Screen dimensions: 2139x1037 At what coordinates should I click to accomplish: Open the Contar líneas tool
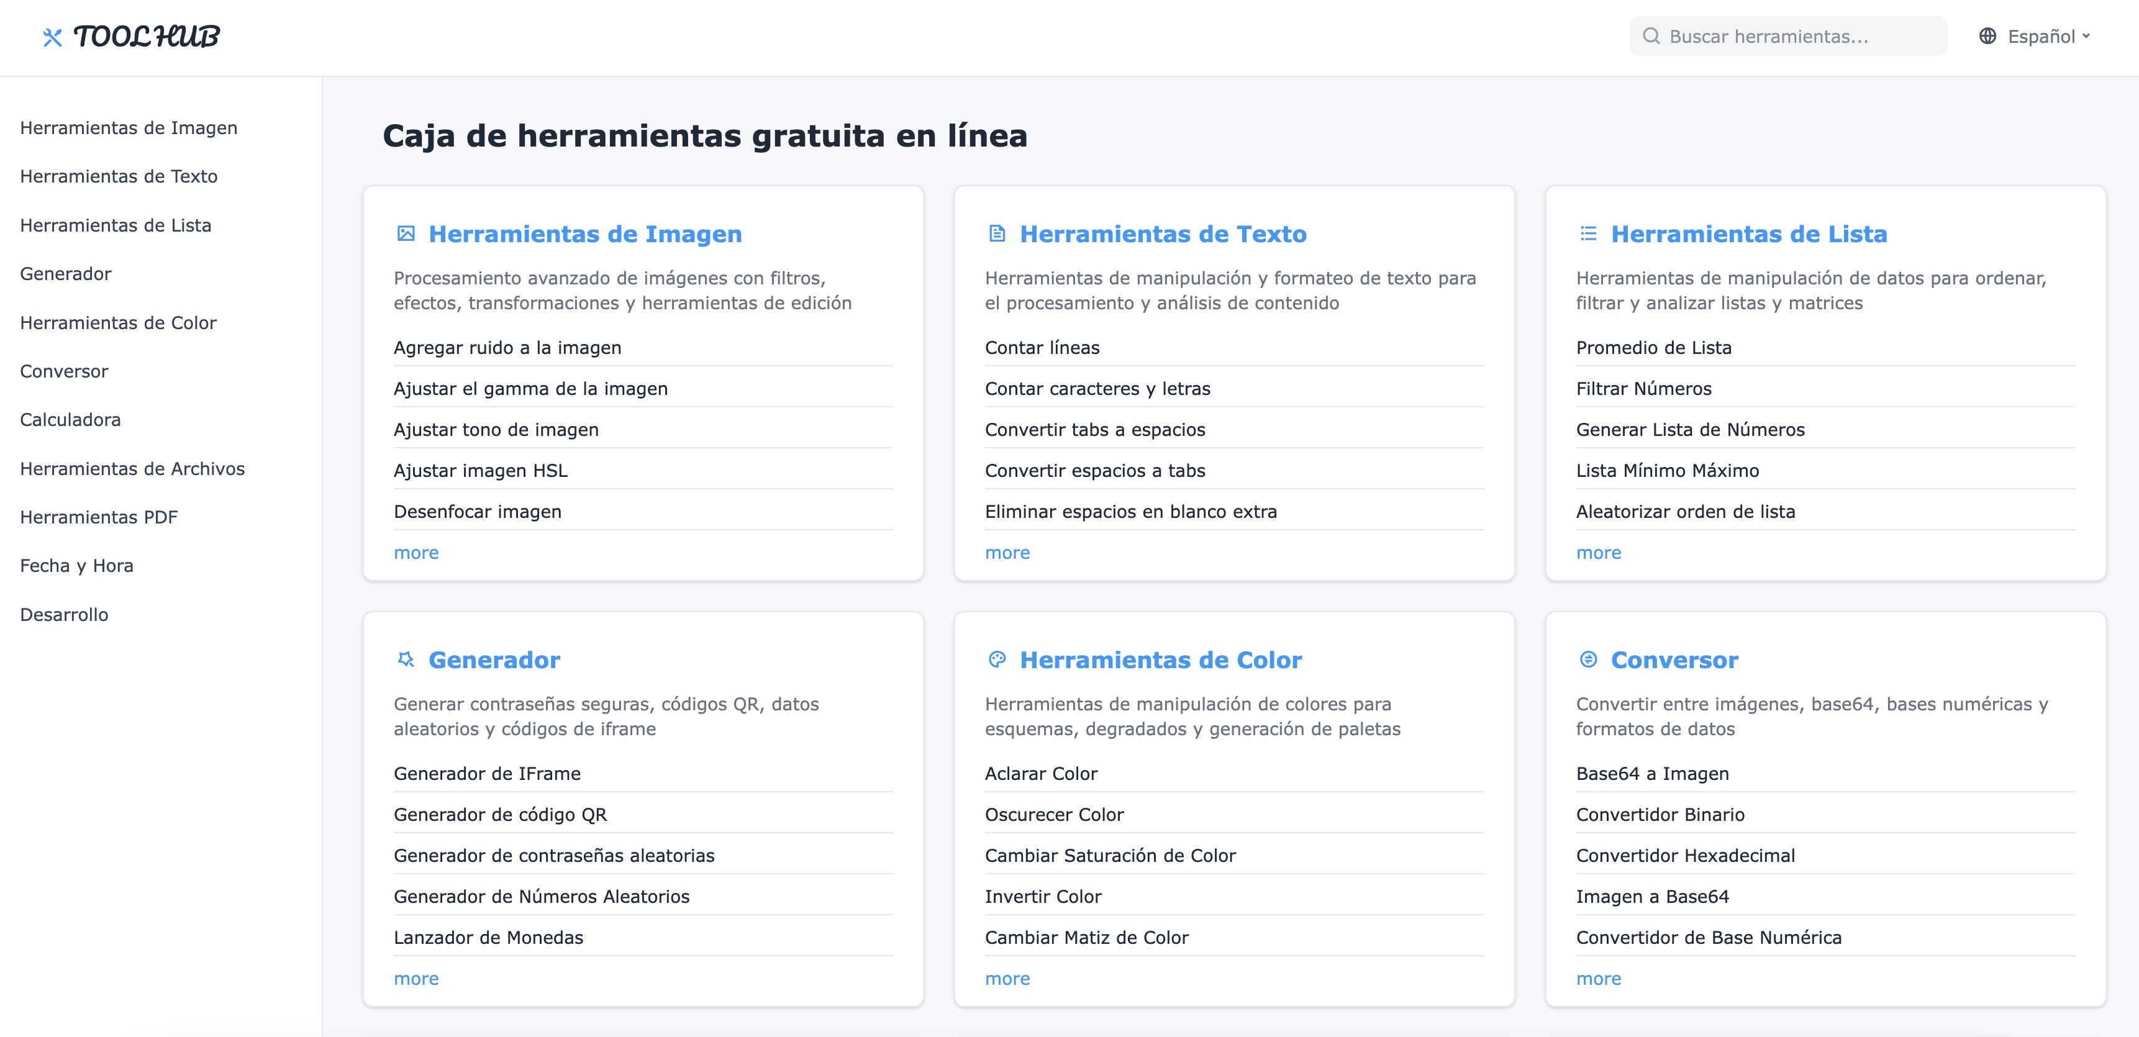point(1042,348)
